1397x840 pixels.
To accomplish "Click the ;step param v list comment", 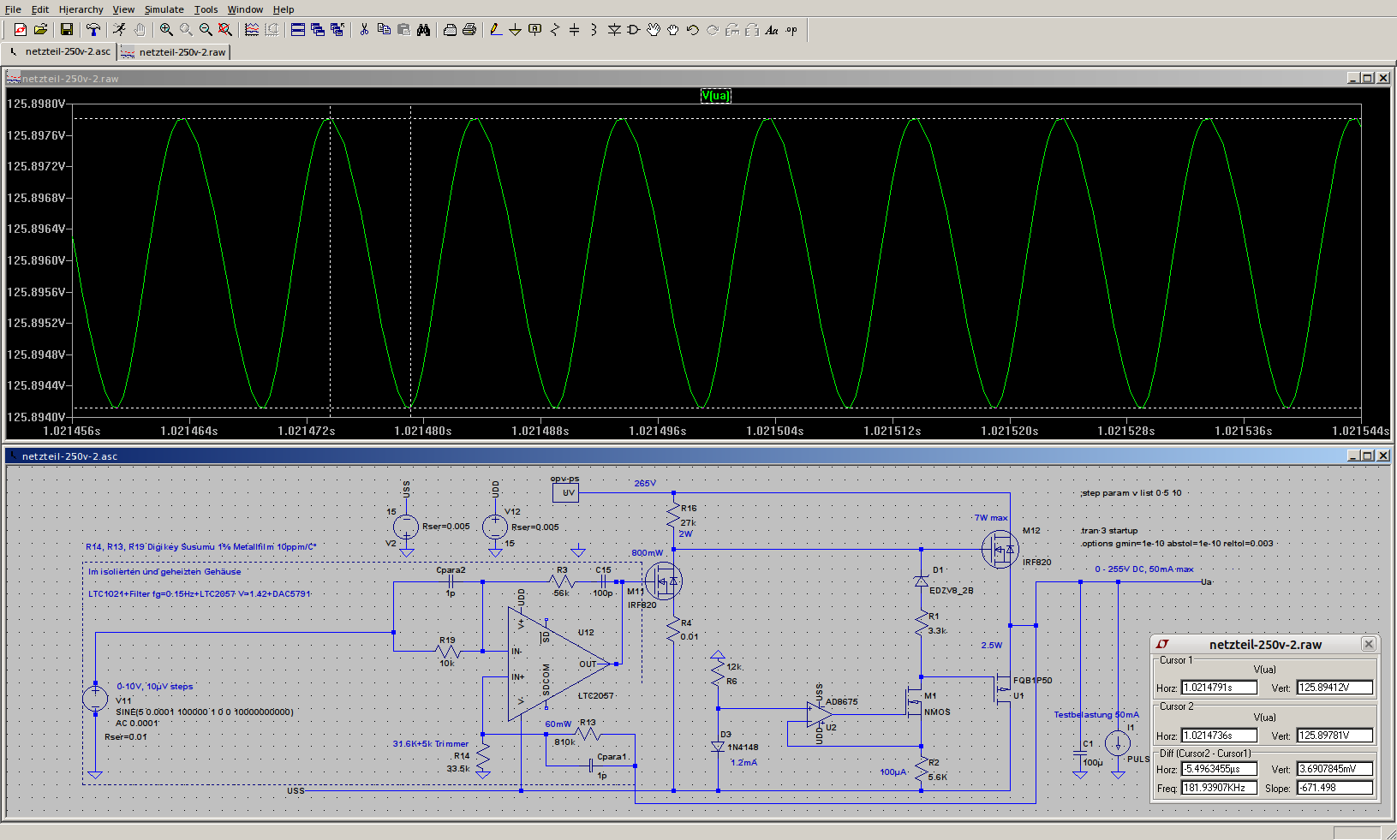I will 1131,493.
